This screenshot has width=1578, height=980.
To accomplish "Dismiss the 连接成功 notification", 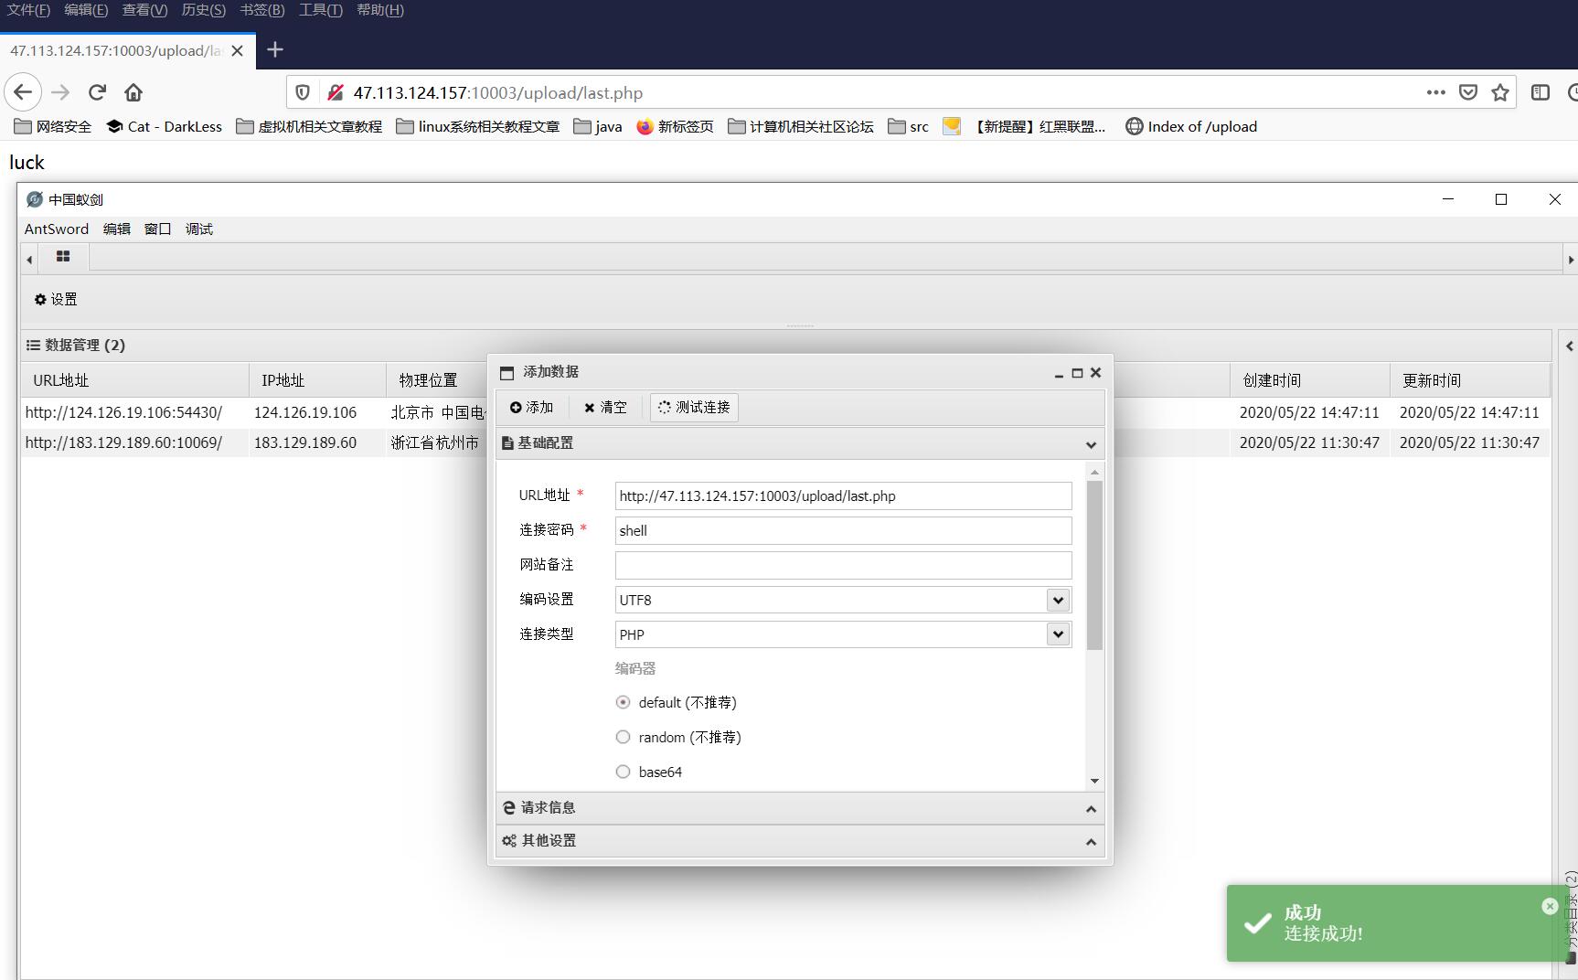I will coord(1550,906).
